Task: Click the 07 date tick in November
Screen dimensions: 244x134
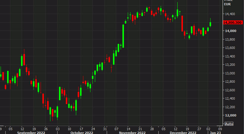Action: tap(117, 129)
